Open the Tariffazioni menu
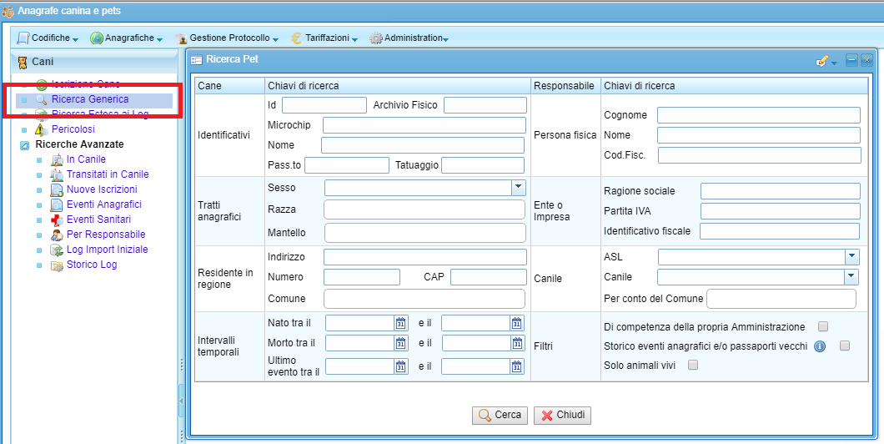884x444 pixels. (x=324, y=38)
